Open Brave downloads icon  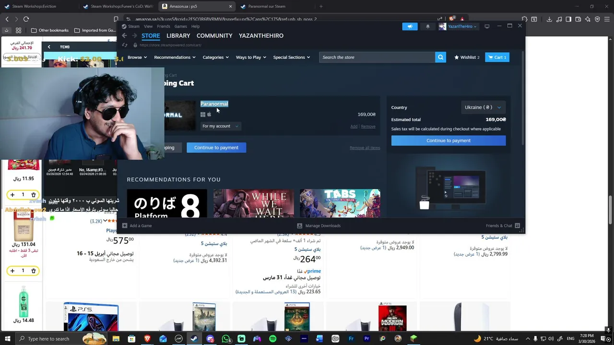[549, 19]
